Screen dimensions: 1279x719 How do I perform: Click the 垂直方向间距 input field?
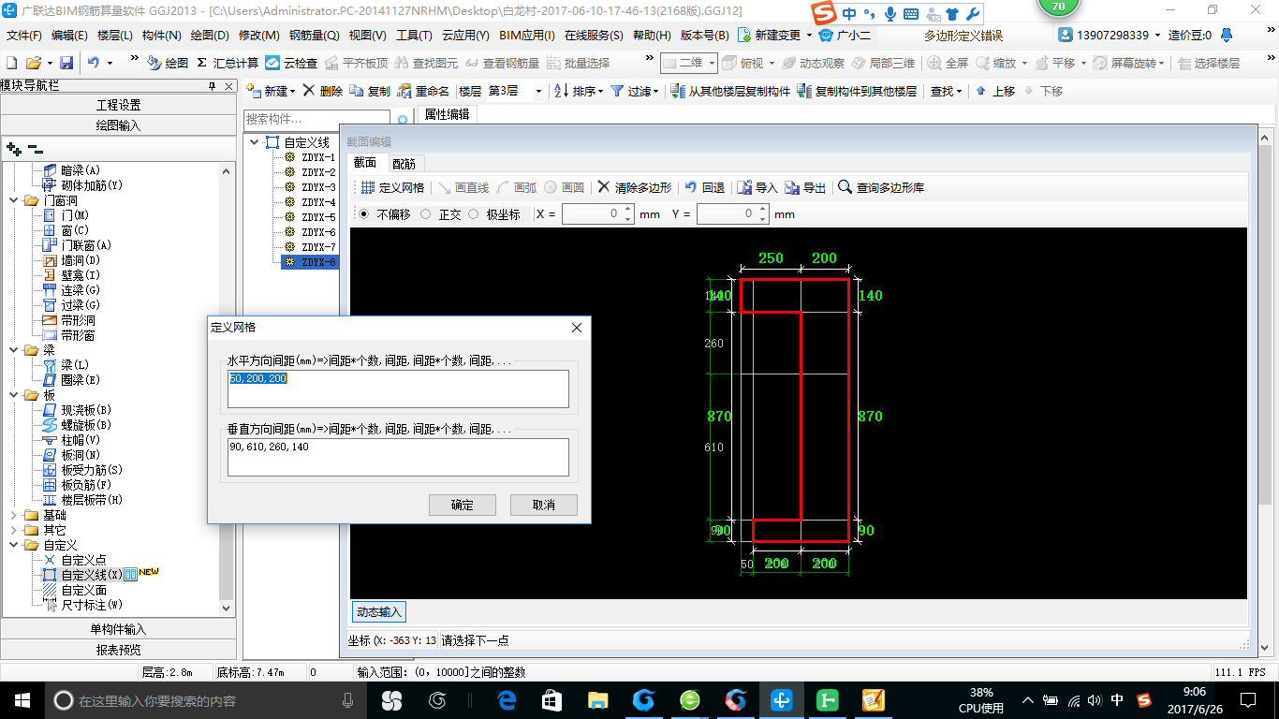pos(398,457)
